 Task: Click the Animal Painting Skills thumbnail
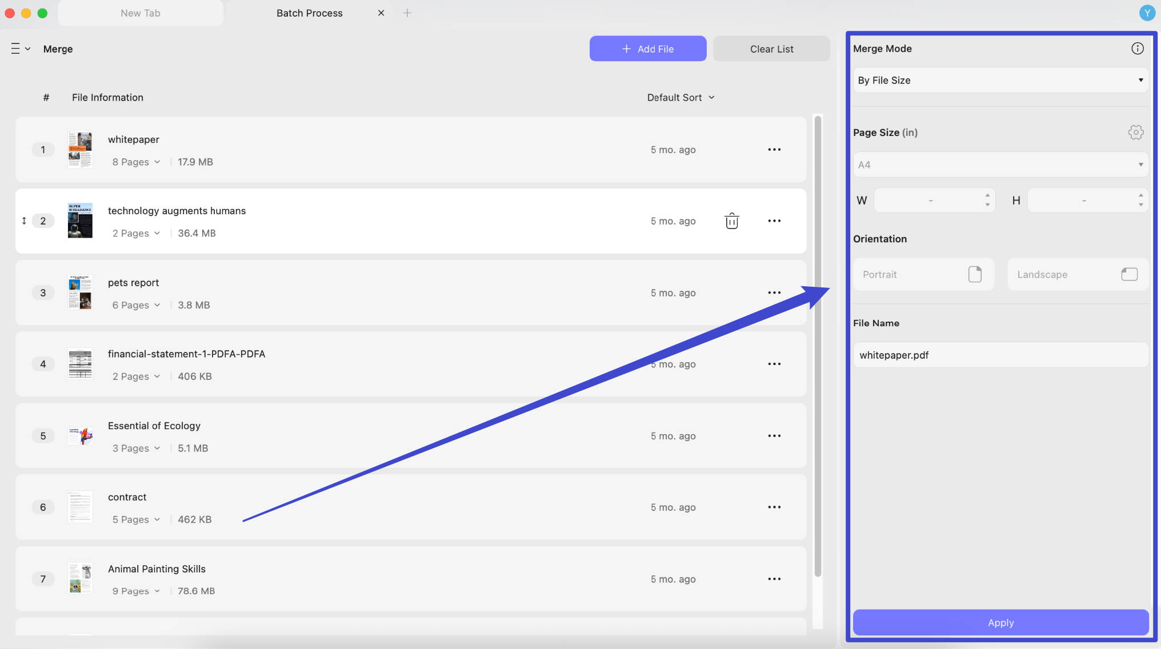(x=80, y=579)
